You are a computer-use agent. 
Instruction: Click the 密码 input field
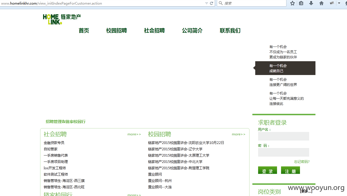(x=284, y=152)
